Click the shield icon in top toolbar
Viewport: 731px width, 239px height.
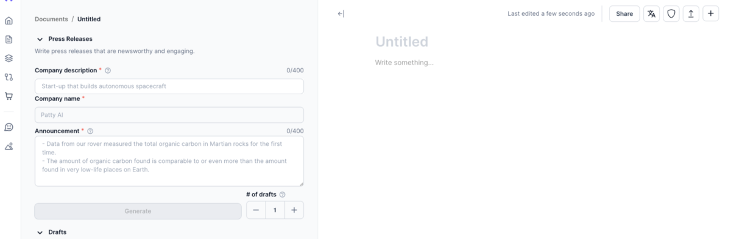(671, 14)
